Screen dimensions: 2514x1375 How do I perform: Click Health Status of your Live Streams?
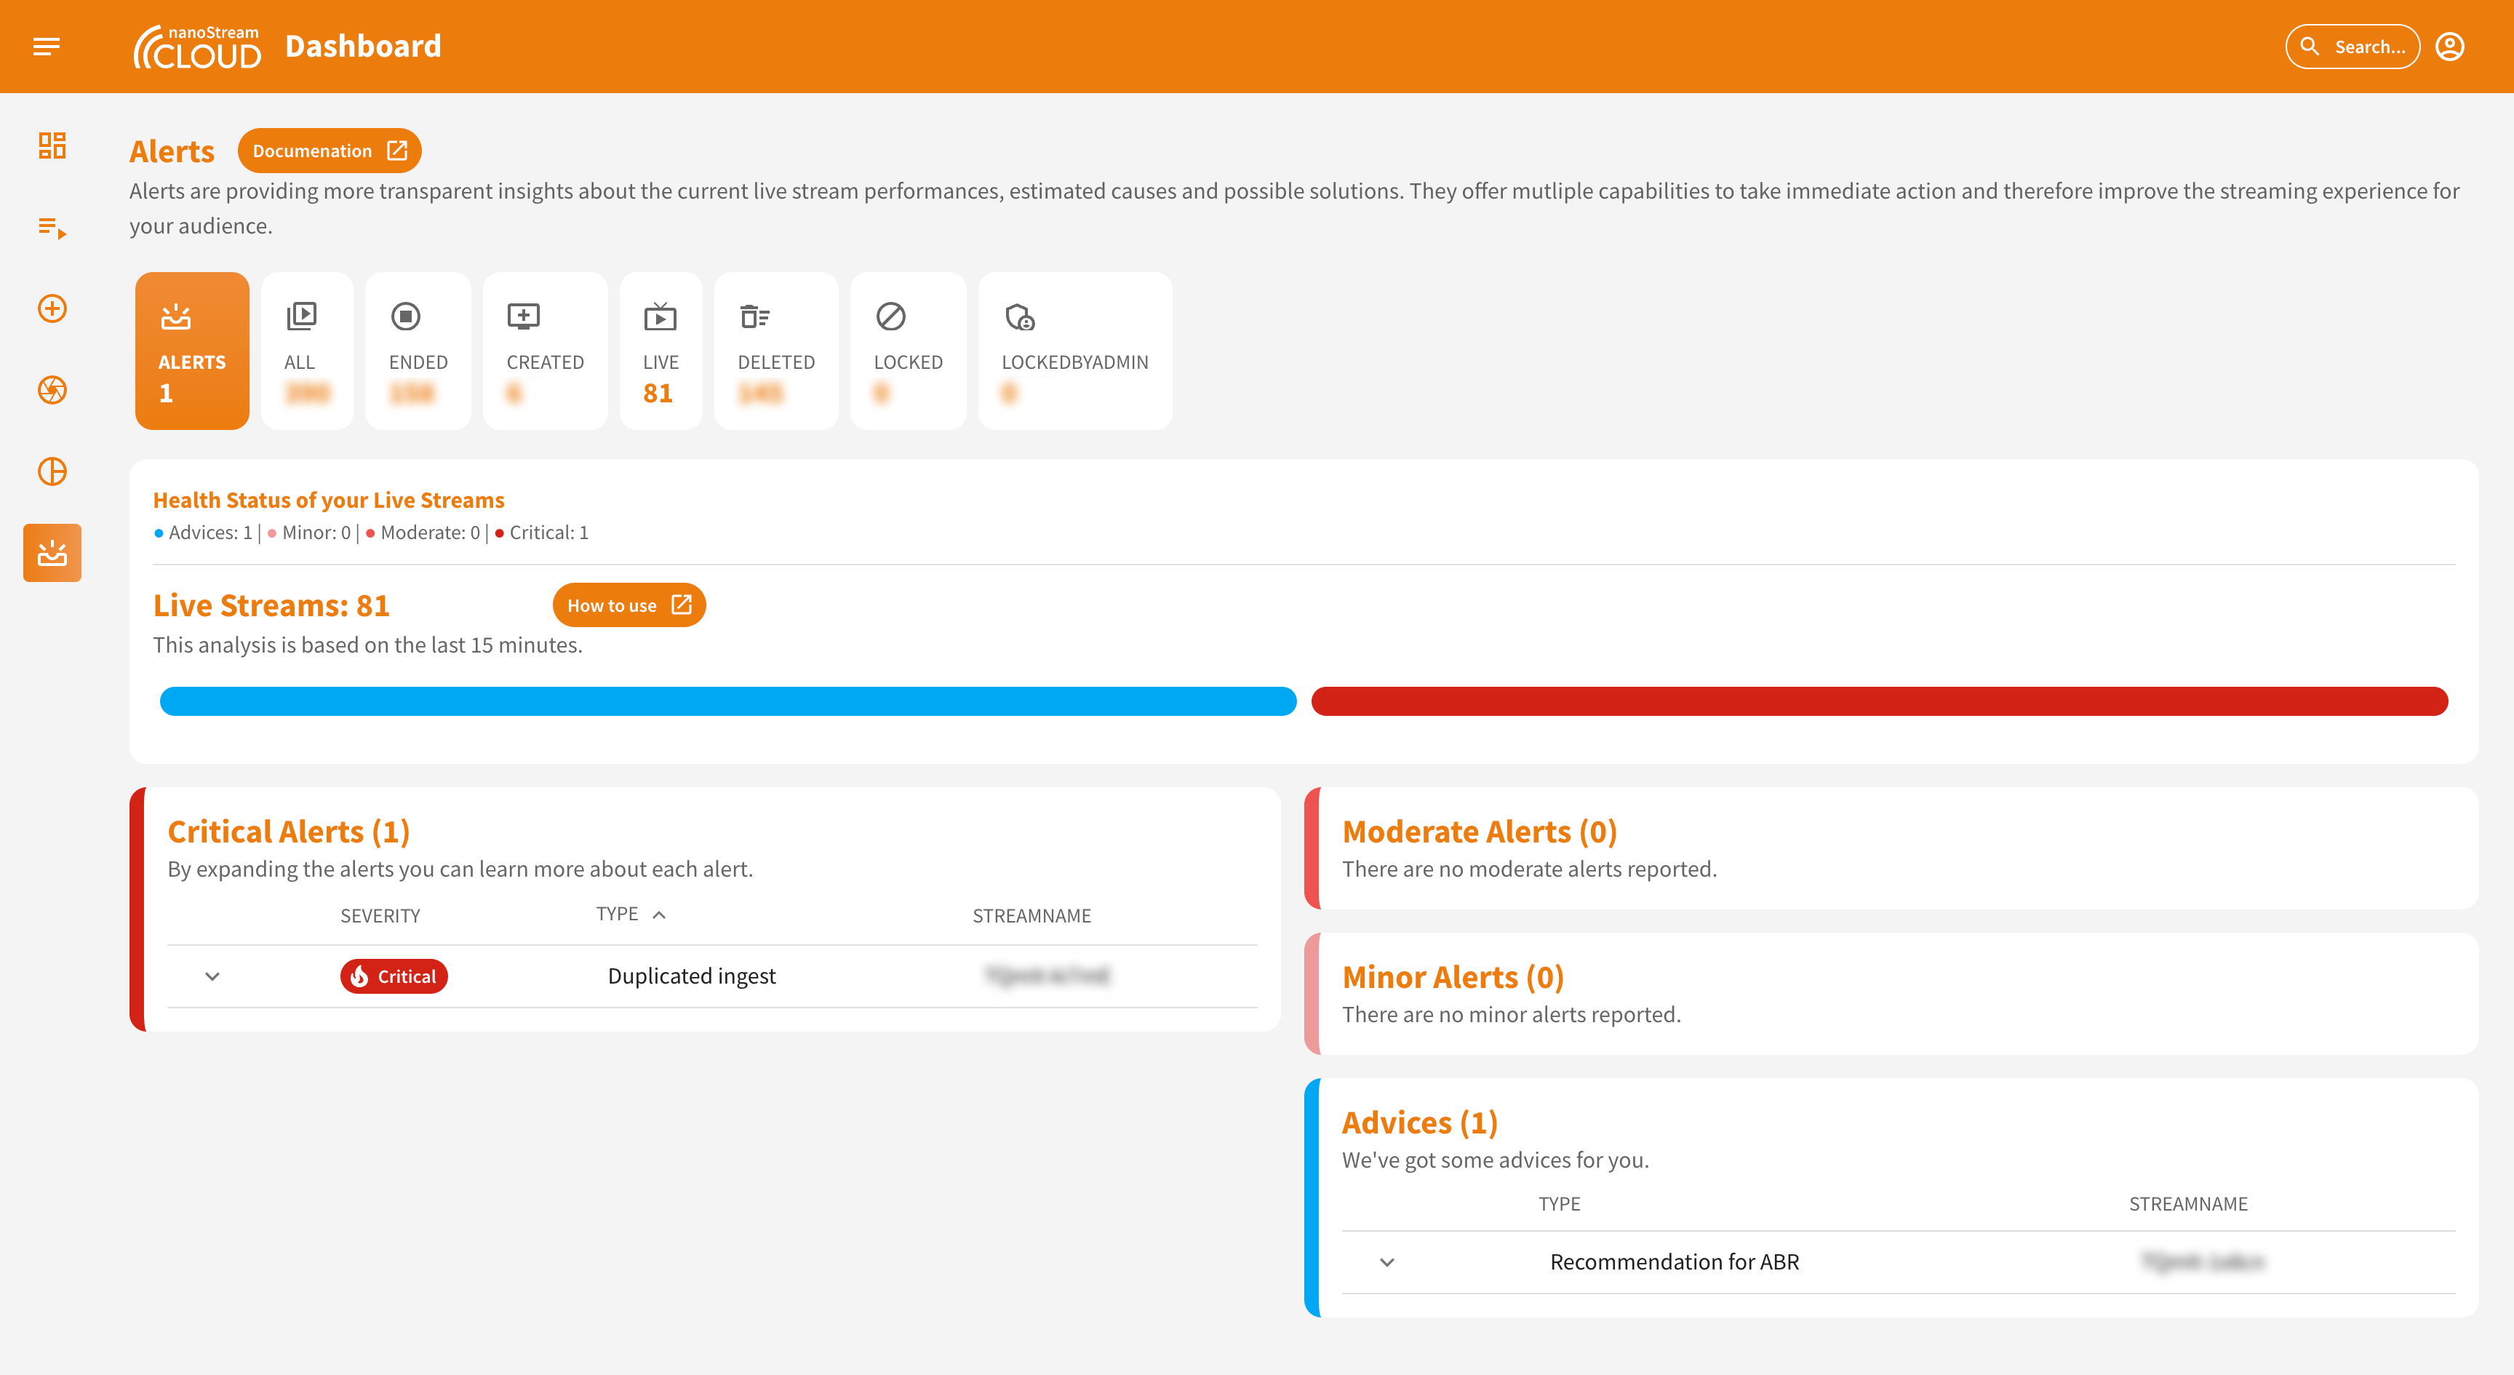[329, 500]
